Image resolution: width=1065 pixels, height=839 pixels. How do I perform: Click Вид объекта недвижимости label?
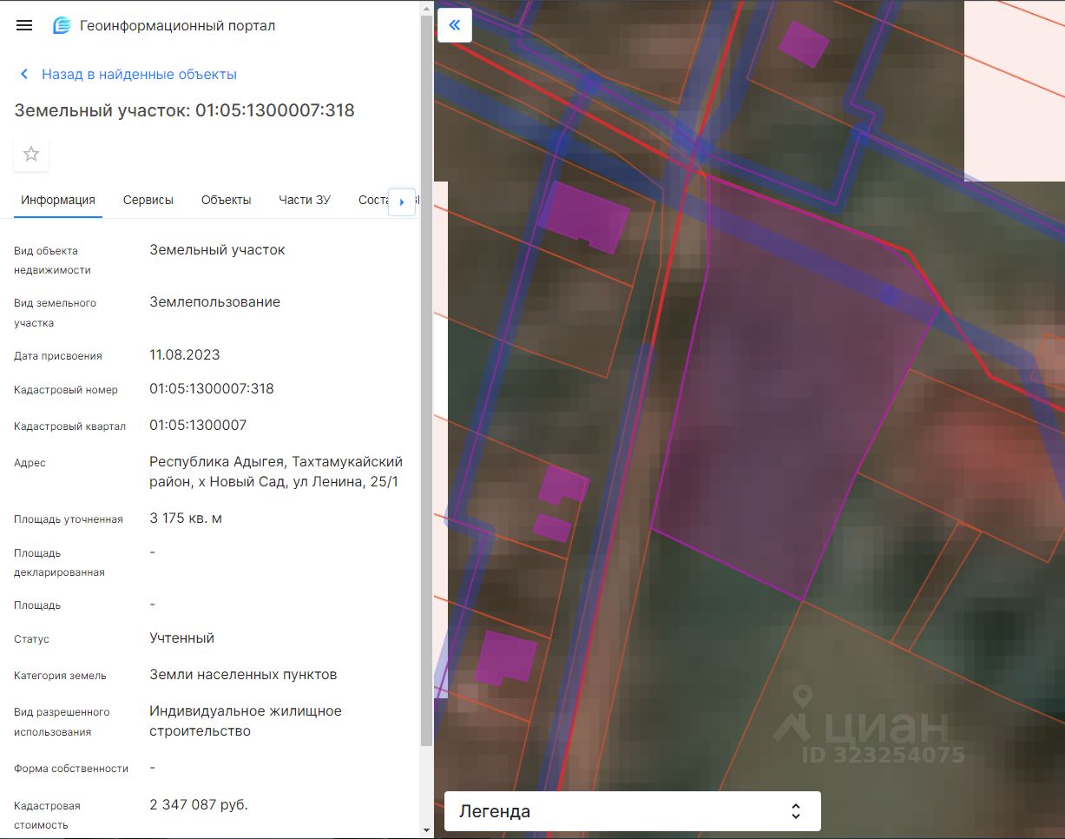52,261
